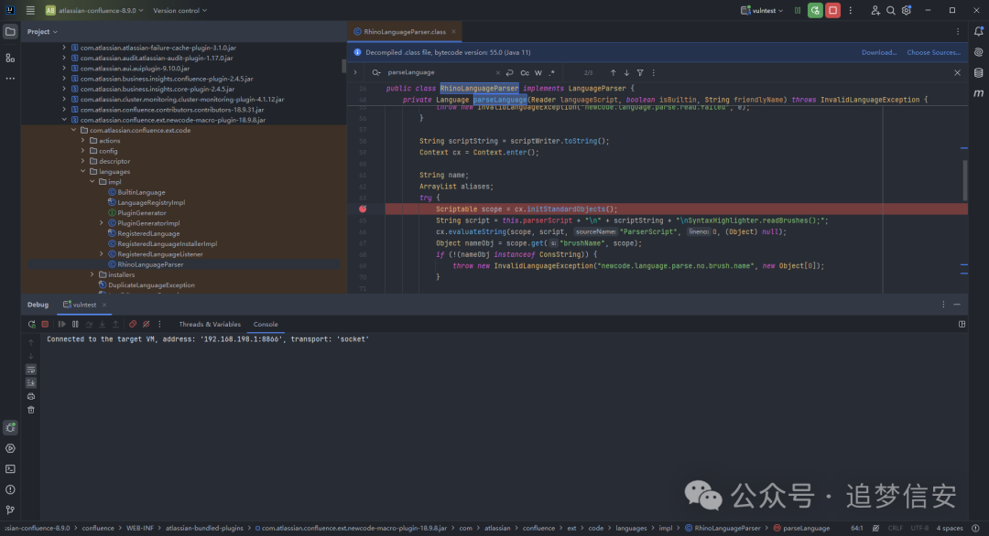This screenshot has height=536, width=989.
Task: Go to next search occurrence arrow
Action: pos(626,73)
